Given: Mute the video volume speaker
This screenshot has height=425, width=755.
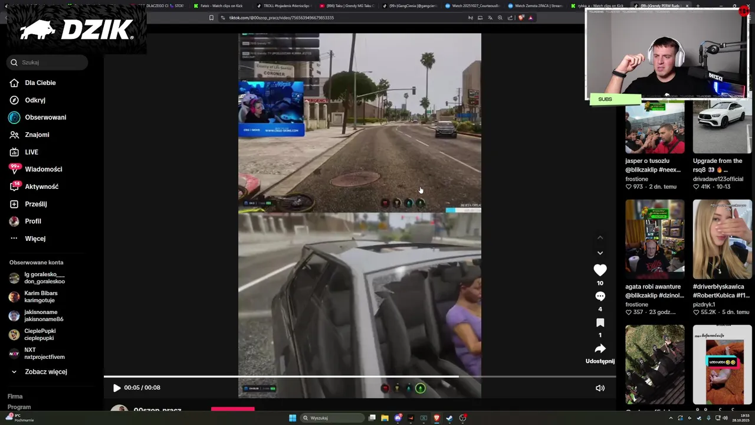Looking at the screenshot, I should [600, 388].
